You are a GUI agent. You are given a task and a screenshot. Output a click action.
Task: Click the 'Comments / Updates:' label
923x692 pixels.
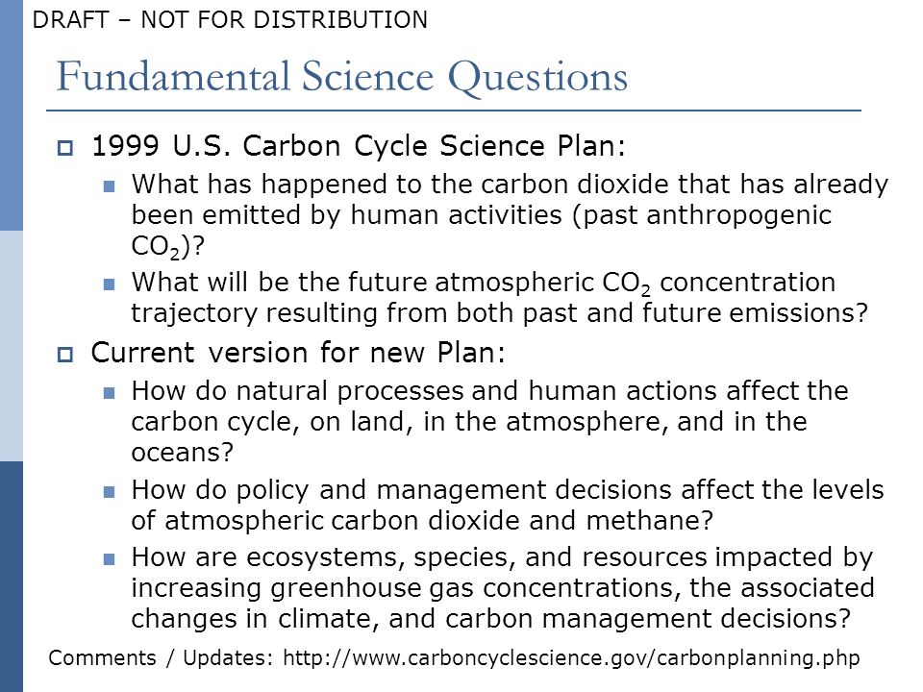pyautogui.click(x=161, y=657)
